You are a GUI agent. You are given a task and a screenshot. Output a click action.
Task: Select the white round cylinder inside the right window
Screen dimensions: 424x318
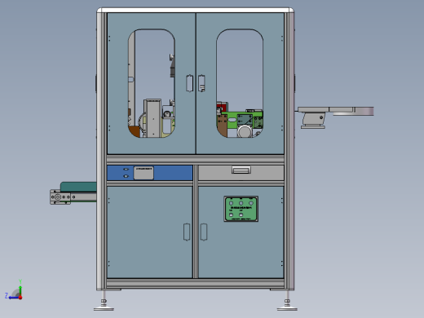[245, 131]
